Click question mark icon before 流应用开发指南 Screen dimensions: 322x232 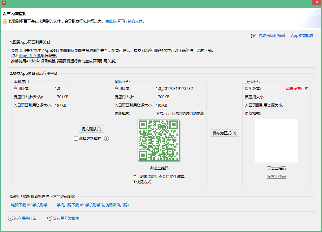tap(50, 218)
